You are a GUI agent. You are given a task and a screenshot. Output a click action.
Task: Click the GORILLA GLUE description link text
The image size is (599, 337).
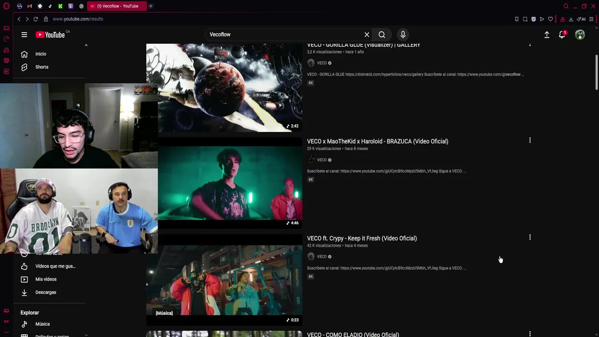click(416, 74)
